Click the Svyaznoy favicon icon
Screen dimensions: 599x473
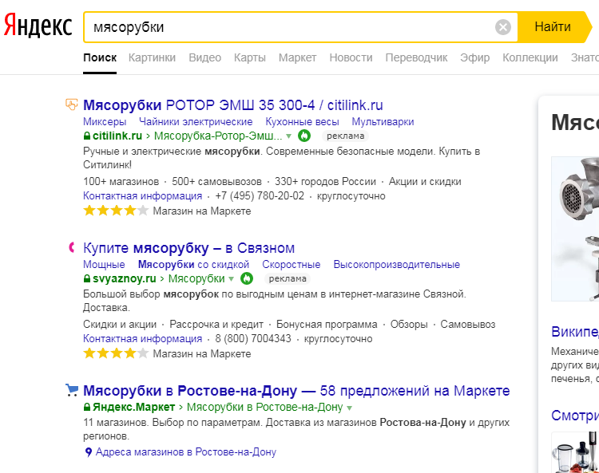click(72, 247)
